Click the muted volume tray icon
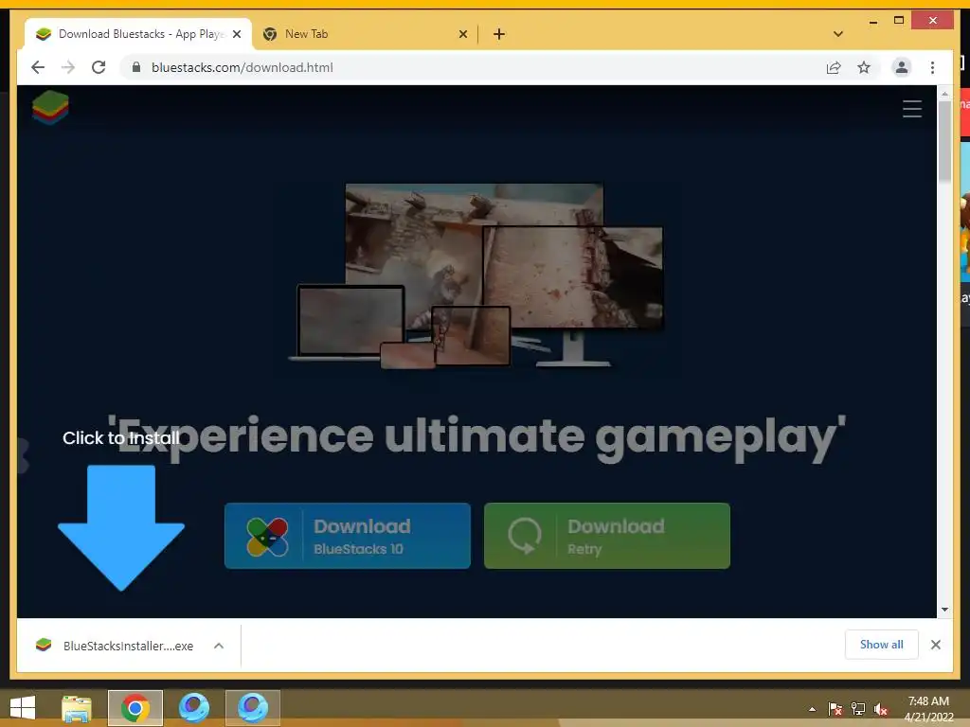Image resolution: width=970 pixels, height=727 pixels. pyautogui.click(x=881, y=709)
